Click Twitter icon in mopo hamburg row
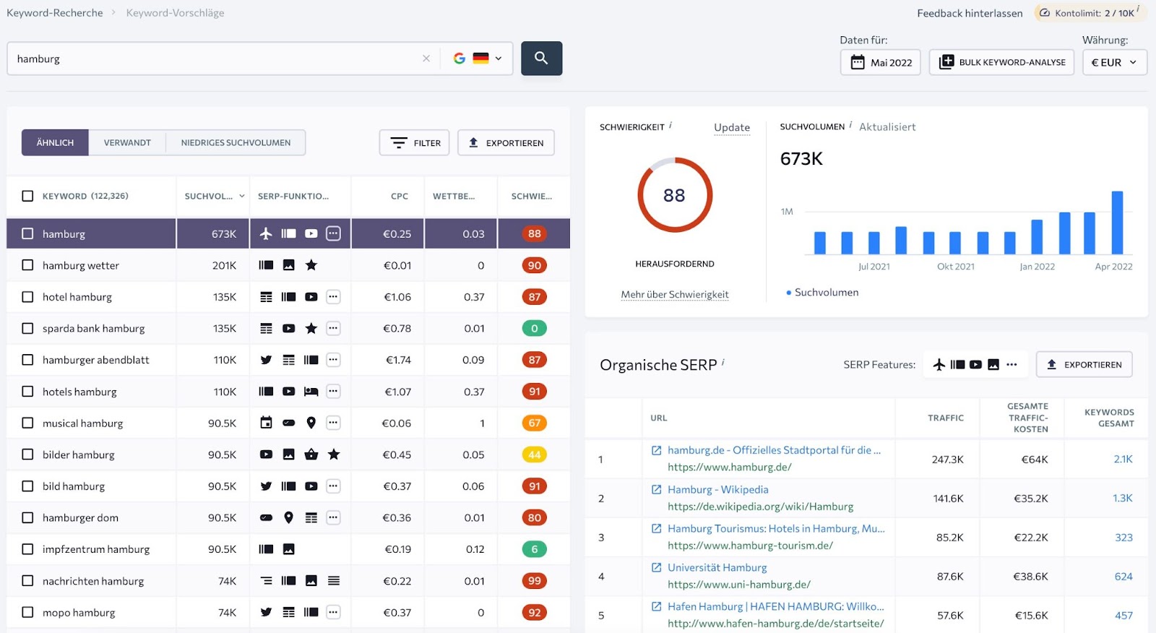Image resolution: width=1156 pixels, height=633 pixels. pos(266,612)
